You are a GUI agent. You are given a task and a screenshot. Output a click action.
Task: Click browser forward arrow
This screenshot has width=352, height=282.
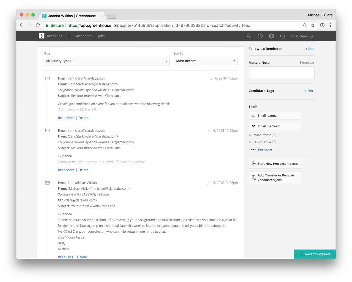pos(30,25)
